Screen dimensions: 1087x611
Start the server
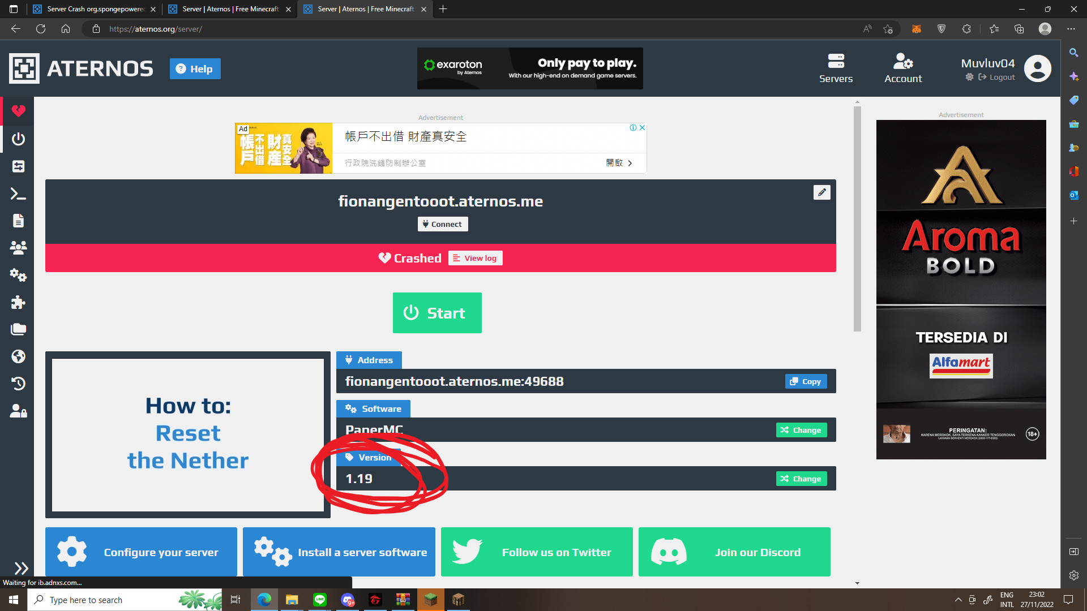[x=437, y=313]
